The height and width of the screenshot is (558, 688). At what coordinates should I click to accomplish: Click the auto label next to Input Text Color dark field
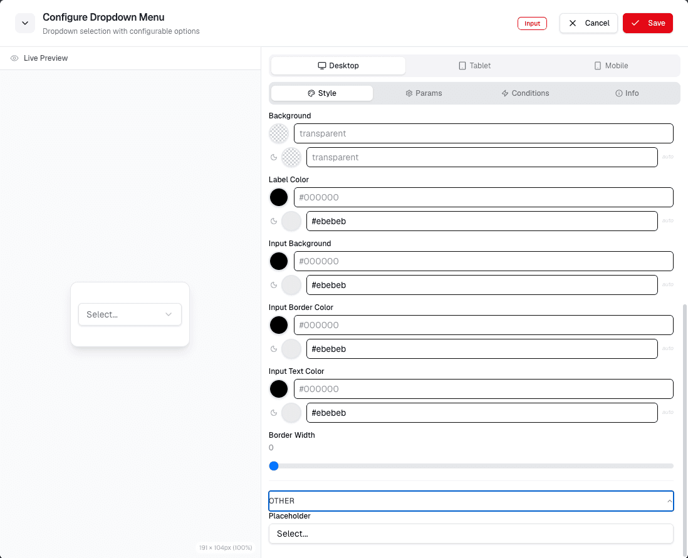(x=668, y=412)
